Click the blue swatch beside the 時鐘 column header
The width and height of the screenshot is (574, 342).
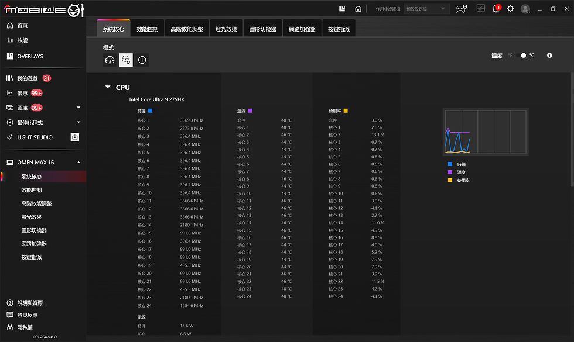click(150, 110)
